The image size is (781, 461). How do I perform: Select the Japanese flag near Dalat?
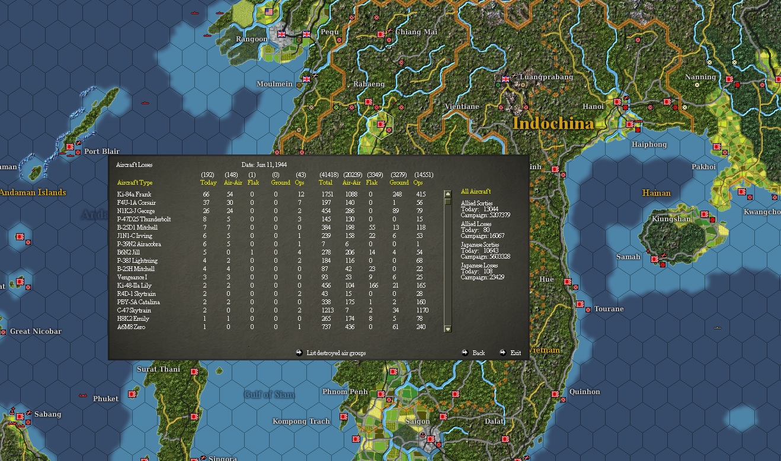pos(506,439)
